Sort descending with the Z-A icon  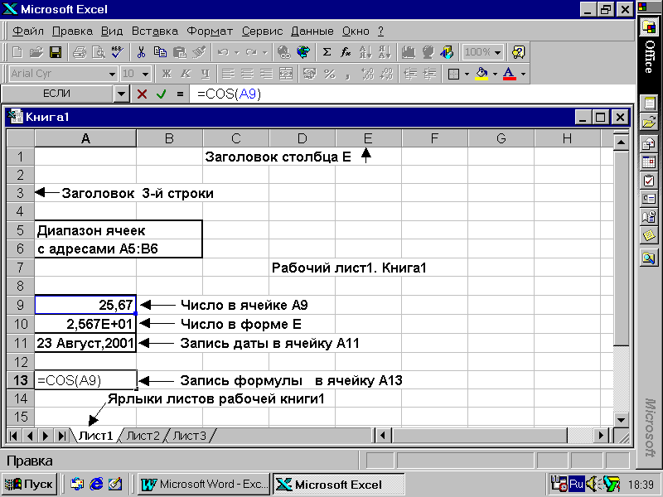coord(385,52)
